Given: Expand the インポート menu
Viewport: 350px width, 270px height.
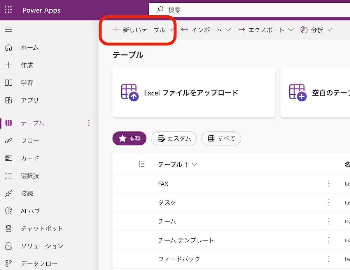Looking at the screenshot, I should click(x=206, y=30).
